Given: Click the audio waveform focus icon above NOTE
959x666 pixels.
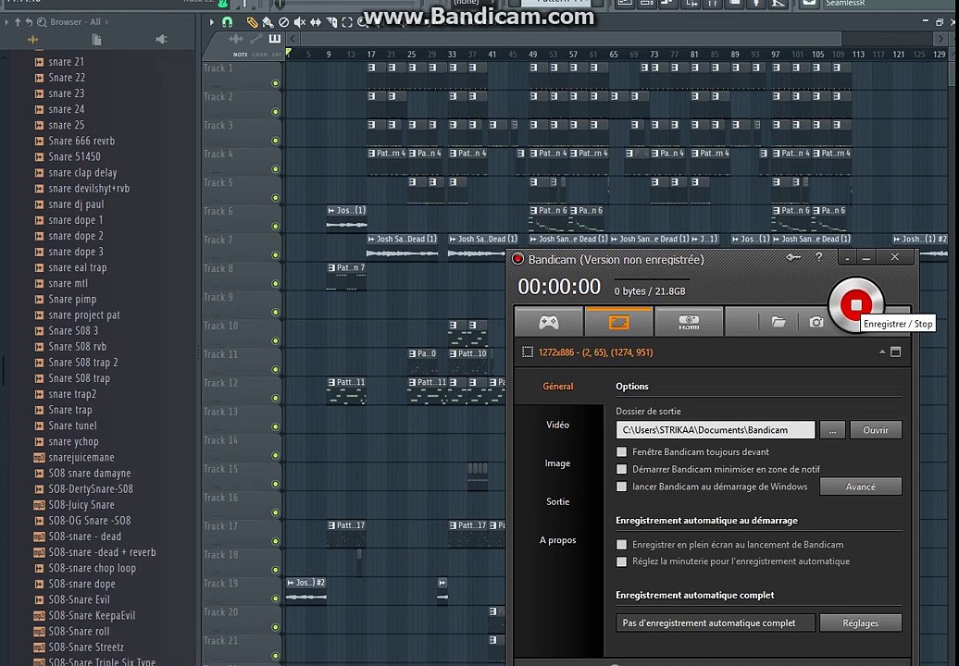Looking at the screenshot, I should tap(235, 39).
